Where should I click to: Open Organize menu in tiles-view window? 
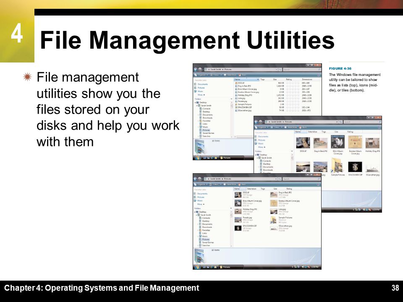[x=201, y=185]
